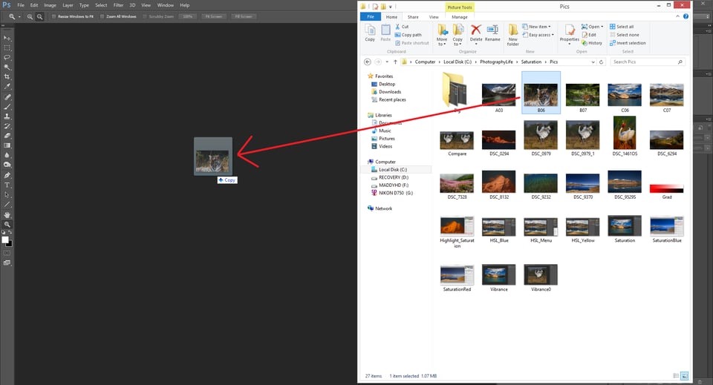Select the Eraser tool
Screen dimensions: 713x385
[x=7, y=135]
